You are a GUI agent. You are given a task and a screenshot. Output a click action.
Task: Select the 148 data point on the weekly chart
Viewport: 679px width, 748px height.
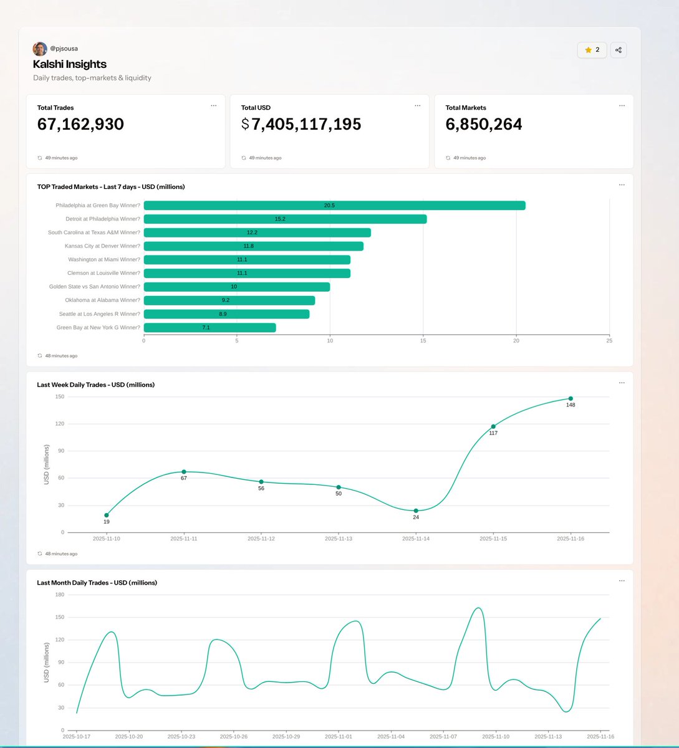tap(570, 398)
